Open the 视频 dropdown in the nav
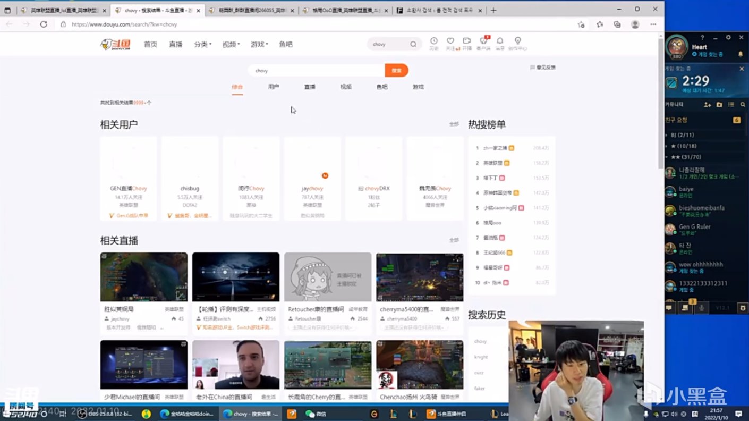This screenshot has height=421, width=749. (x=231, y=44)
